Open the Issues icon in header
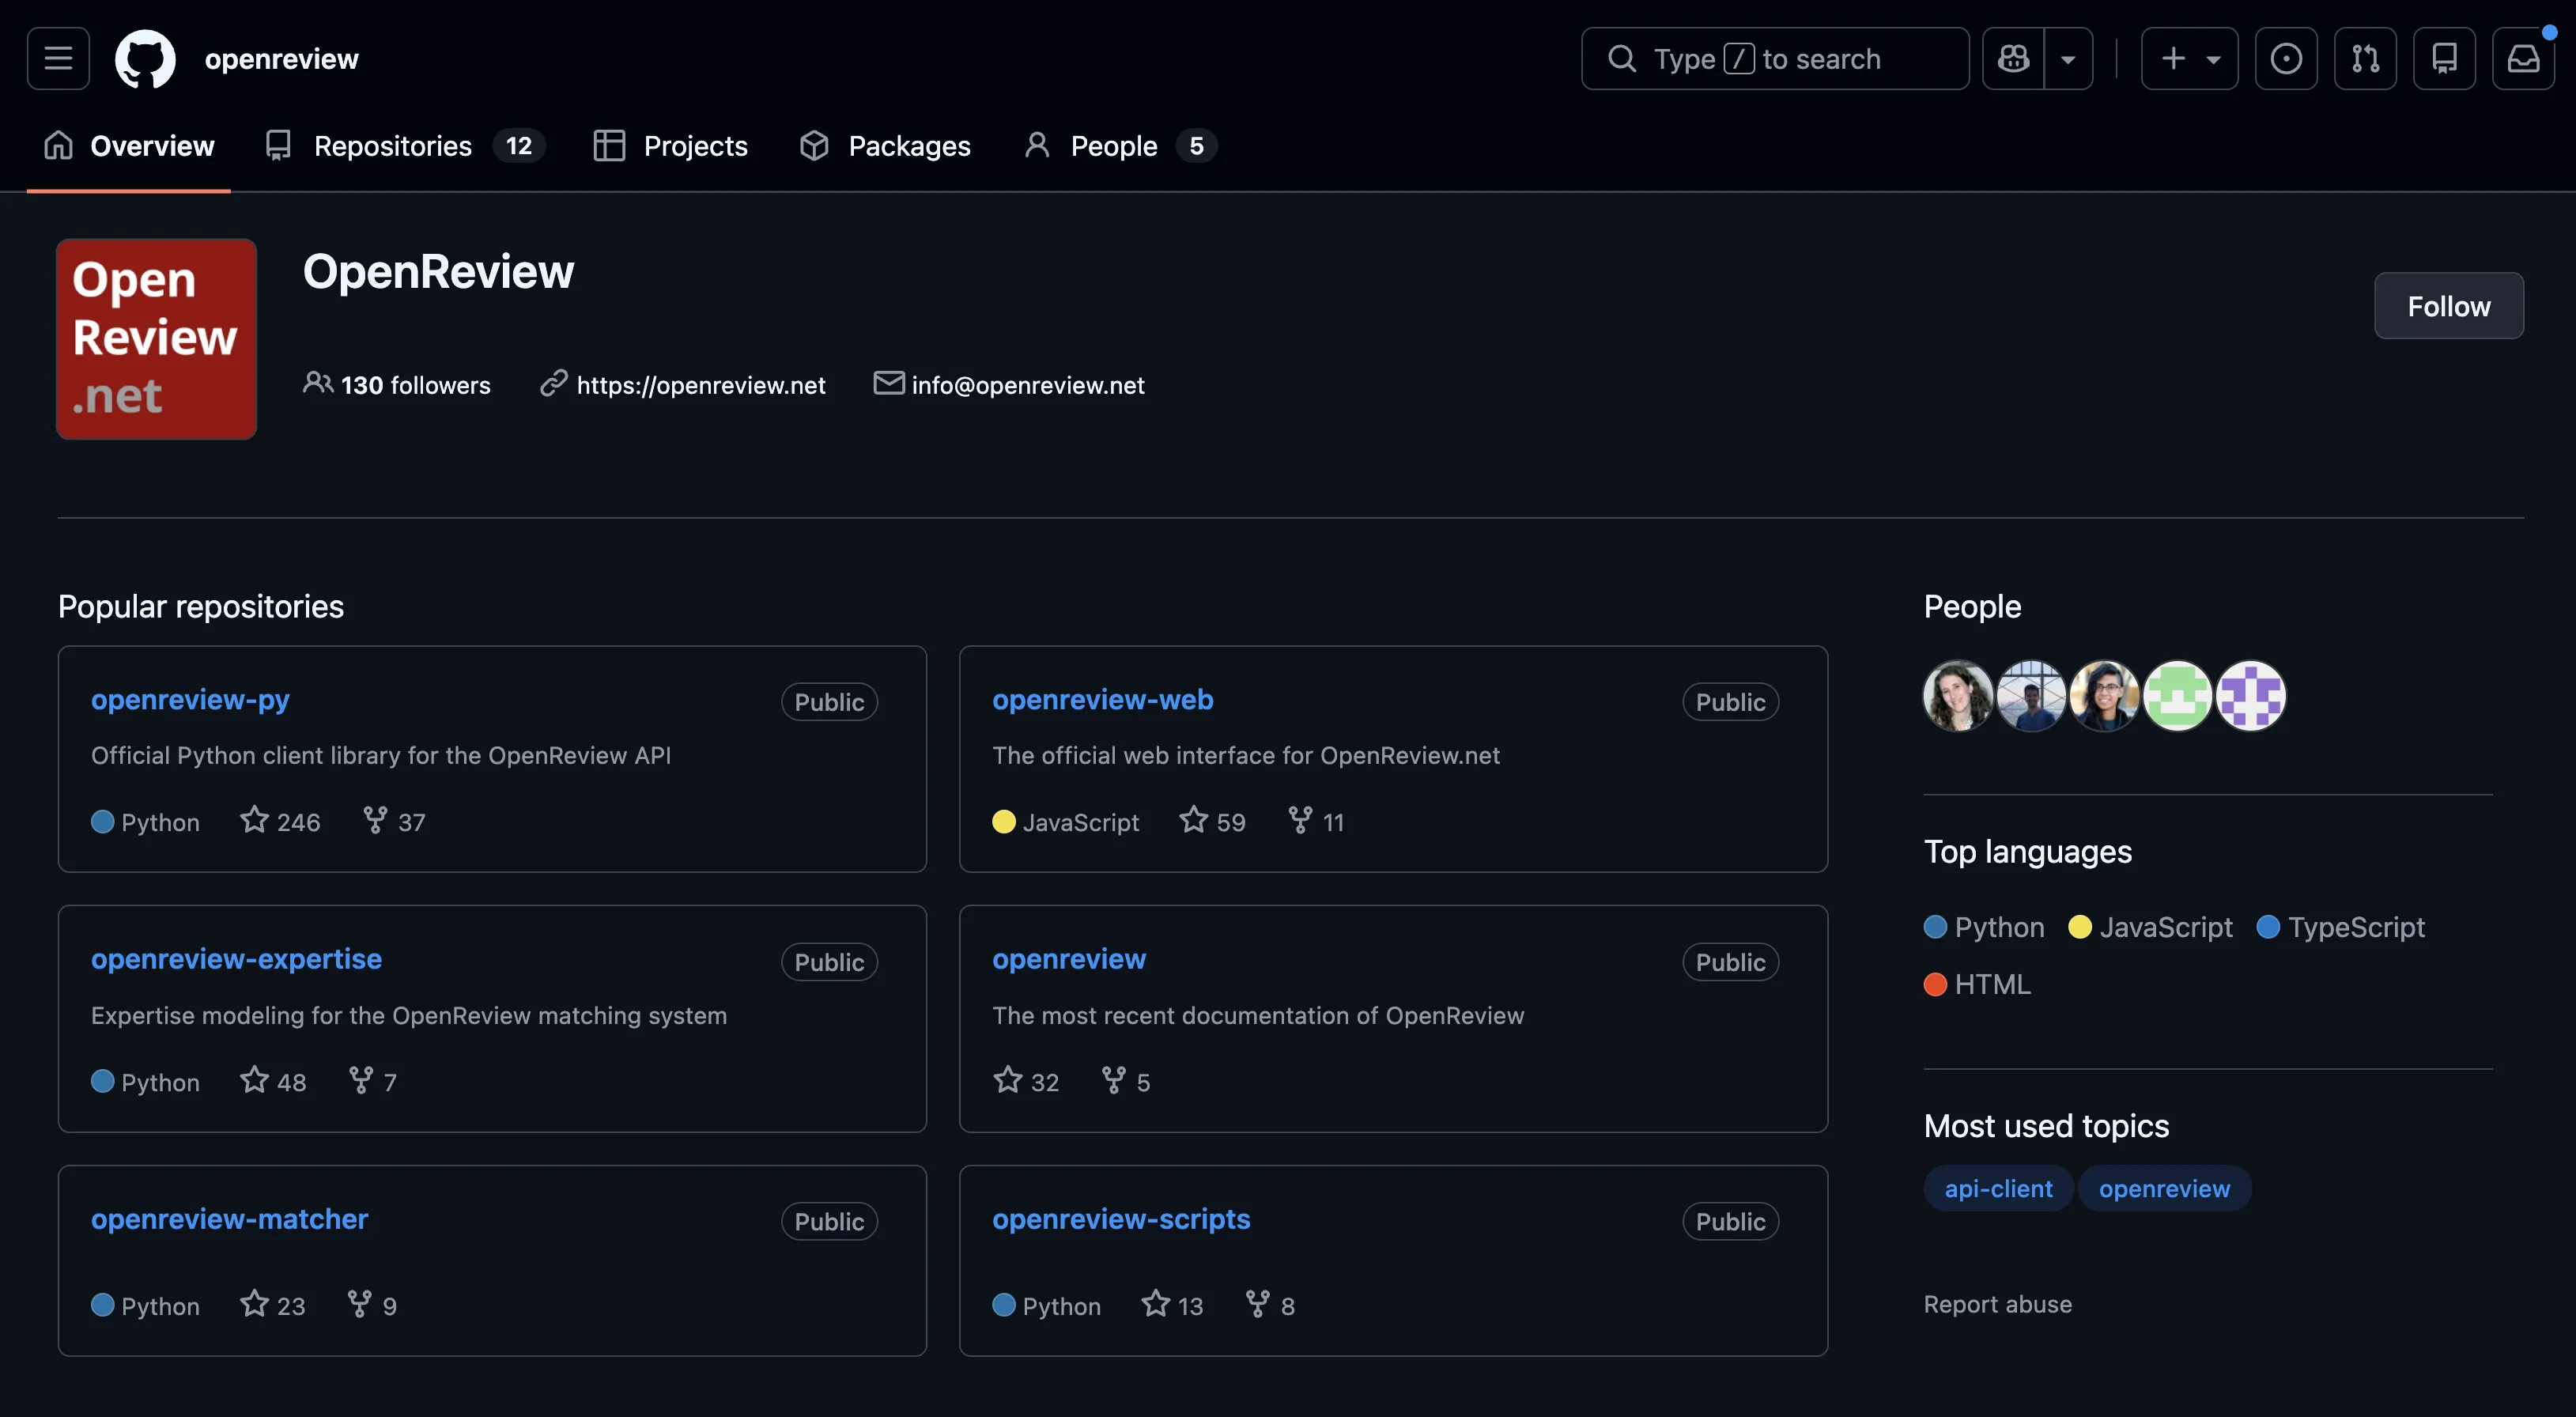The height and width of the screenshot is (1417, 2576). 2286,59
